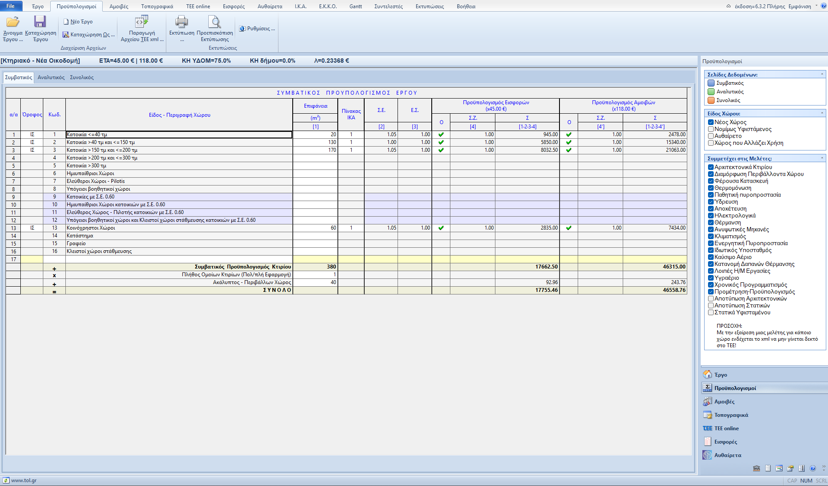
Task: Save project with Καταχώρηση Έργου floppy icon
Action: tap(40, 22)
